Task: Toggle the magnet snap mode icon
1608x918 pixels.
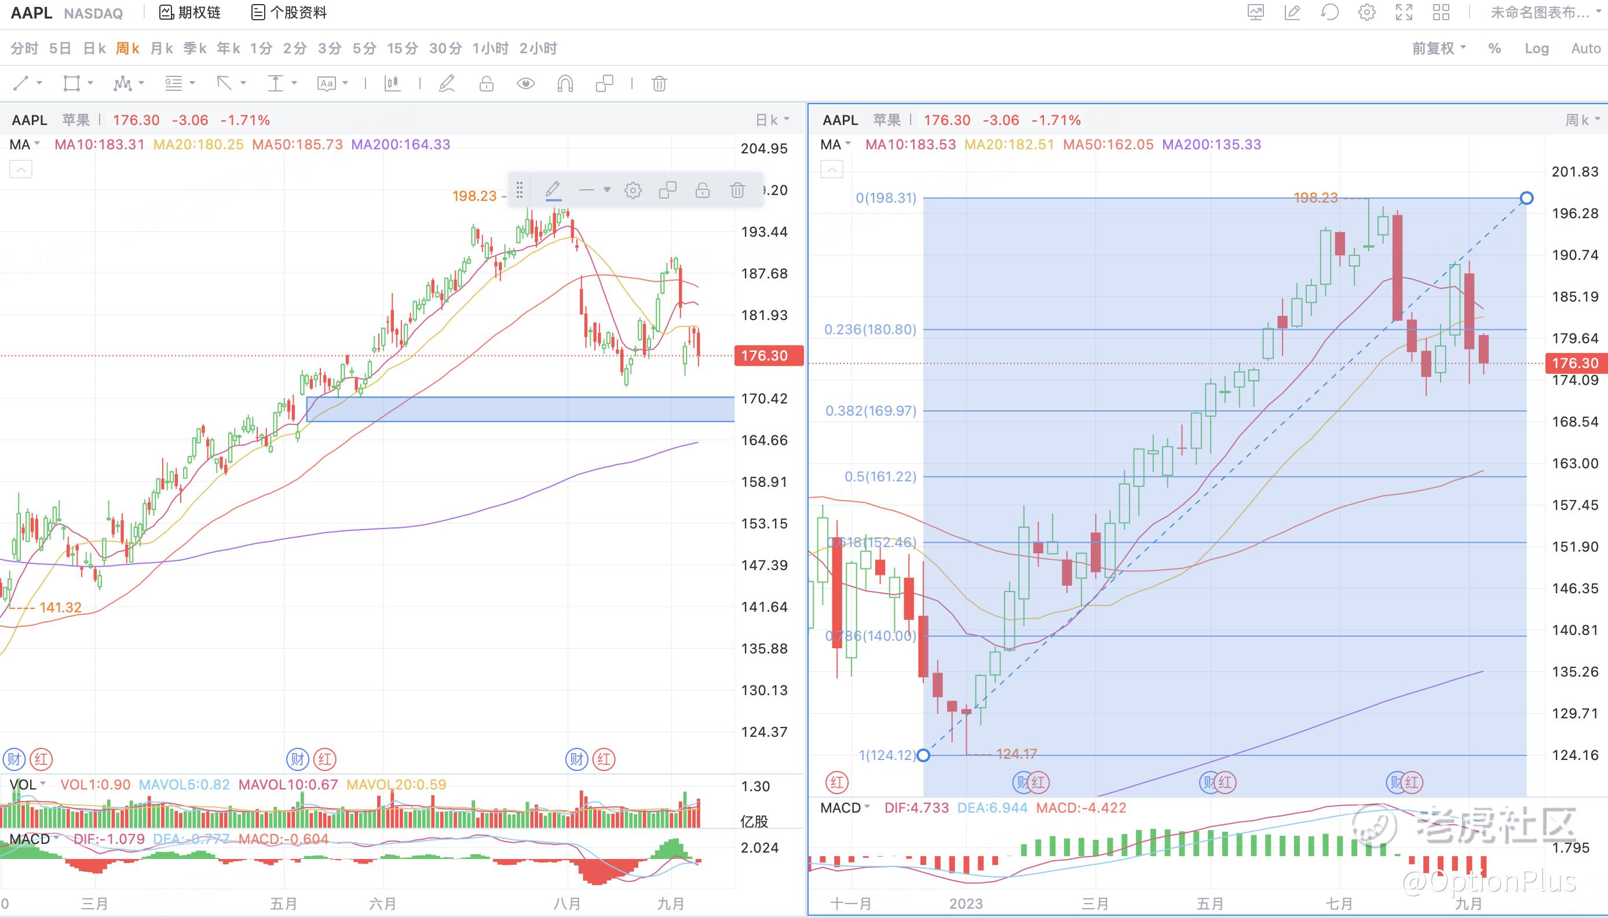Action: click(565, 83)
